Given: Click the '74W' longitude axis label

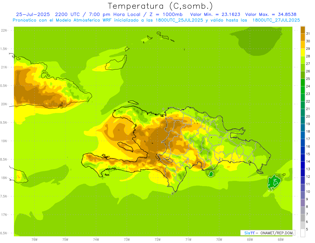Looking at the screenshot, I should [96, 240].
